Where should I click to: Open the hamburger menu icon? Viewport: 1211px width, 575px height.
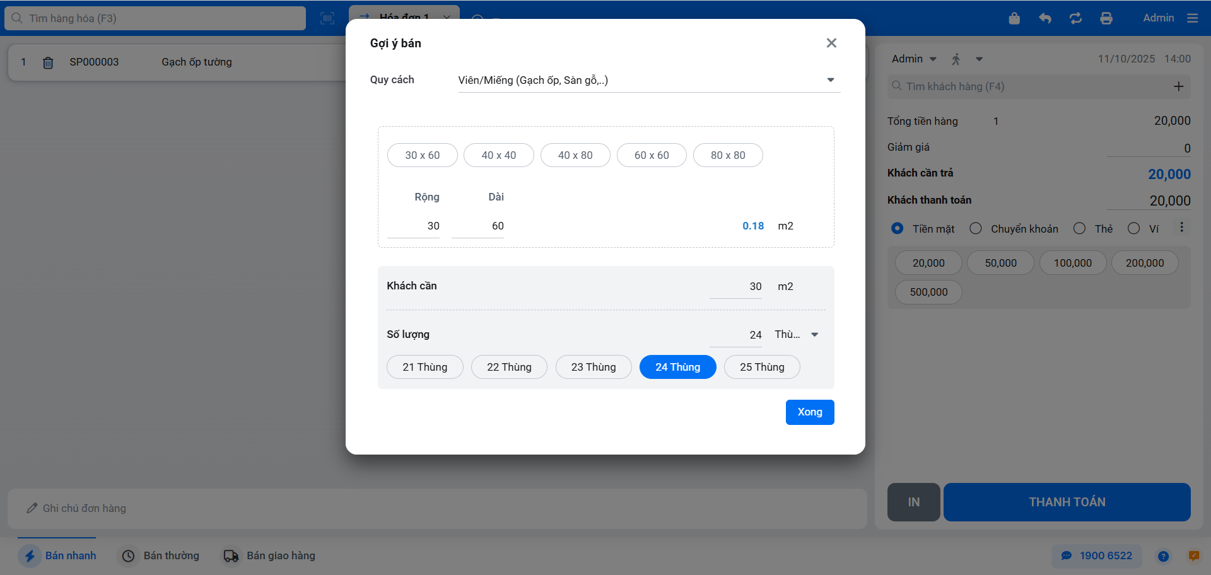pyautogui.click(x=1192, y=18)
